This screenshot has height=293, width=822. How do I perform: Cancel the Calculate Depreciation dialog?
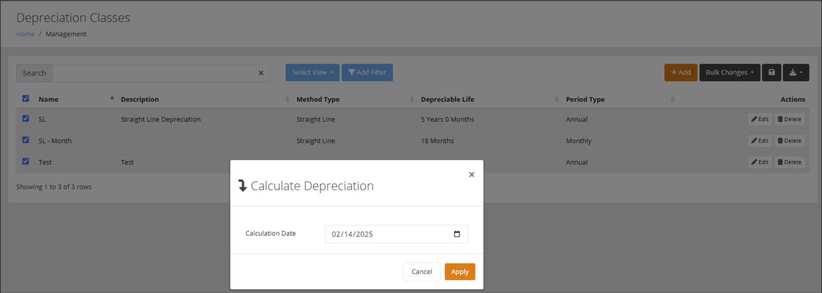(422, 272)
